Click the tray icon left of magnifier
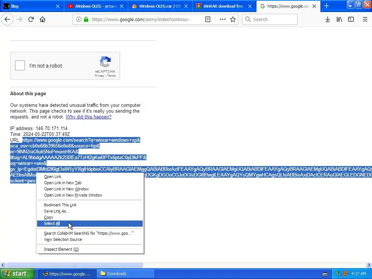372x279 pixels. 338,274
